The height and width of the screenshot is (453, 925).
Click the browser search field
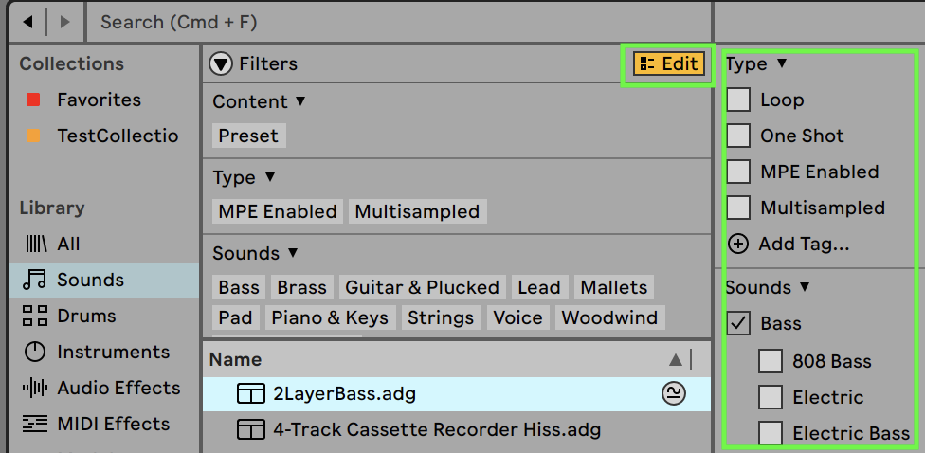(x=398, y=21)
